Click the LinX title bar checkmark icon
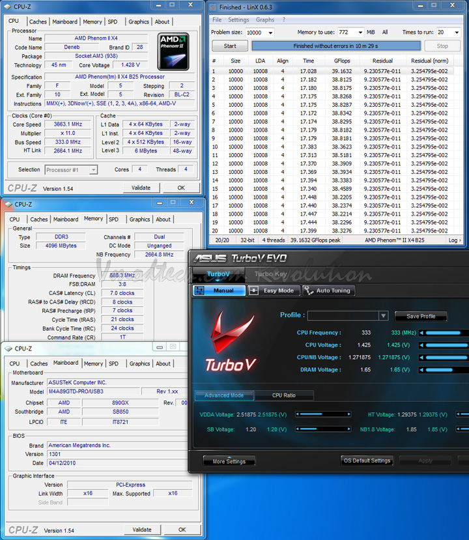The width and height of the screenshot is (469, 540). pyautogui.click(x=213, y=7)
